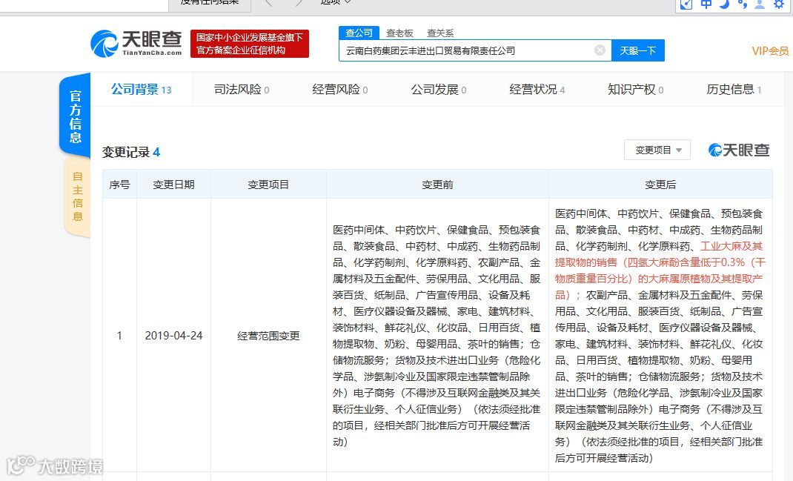Image resolution: width=793 pixels, height=481 pixels.
Task: Click the red highlighted 工业大麻 text
Action: 660,271
